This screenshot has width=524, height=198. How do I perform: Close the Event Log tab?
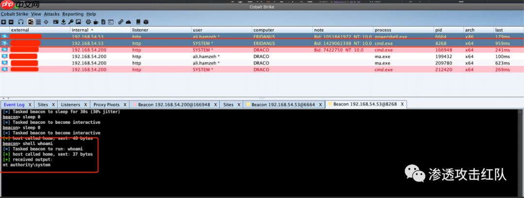point(30,105)
